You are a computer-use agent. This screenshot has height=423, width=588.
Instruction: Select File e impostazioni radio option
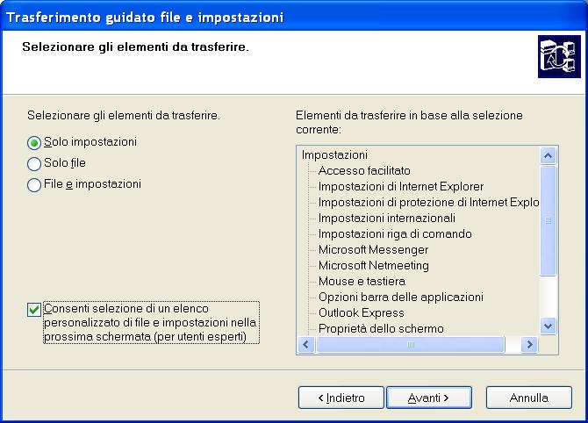(35, 185)
